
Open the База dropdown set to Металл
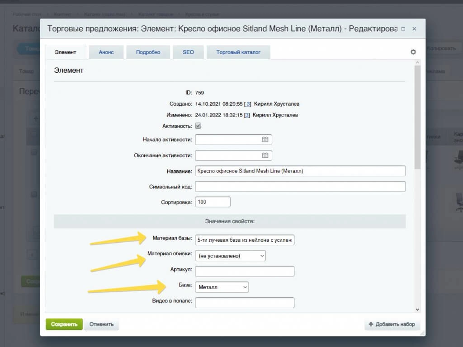(x=222, y=287)
